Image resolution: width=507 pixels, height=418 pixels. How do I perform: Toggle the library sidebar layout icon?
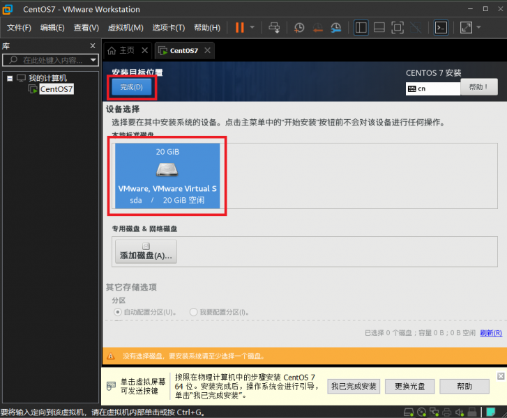[361, 28]
